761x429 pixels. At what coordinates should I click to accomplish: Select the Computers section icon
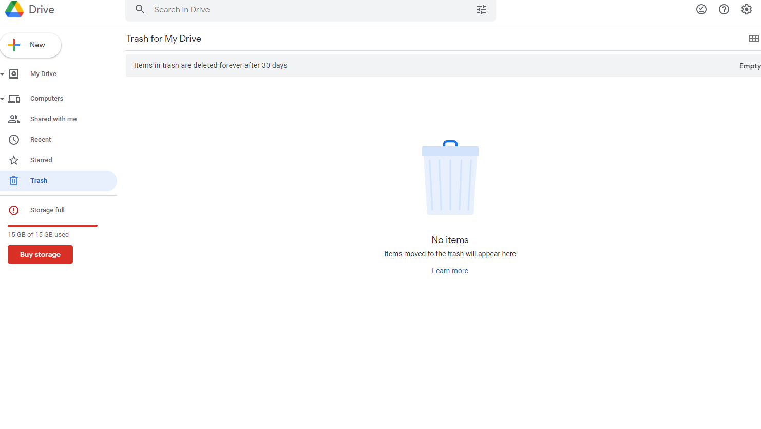[14, 98]
